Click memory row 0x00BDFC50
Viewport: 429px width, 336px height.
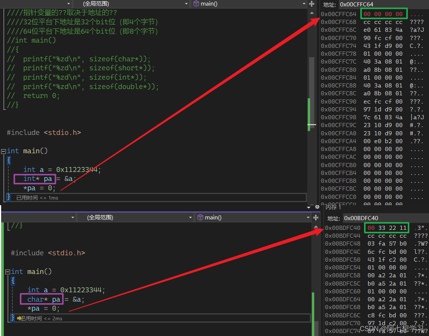click(x=376, y=259)
